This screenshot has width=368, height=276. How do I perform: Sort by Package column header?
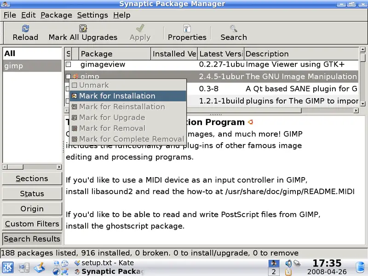(115, 54)
